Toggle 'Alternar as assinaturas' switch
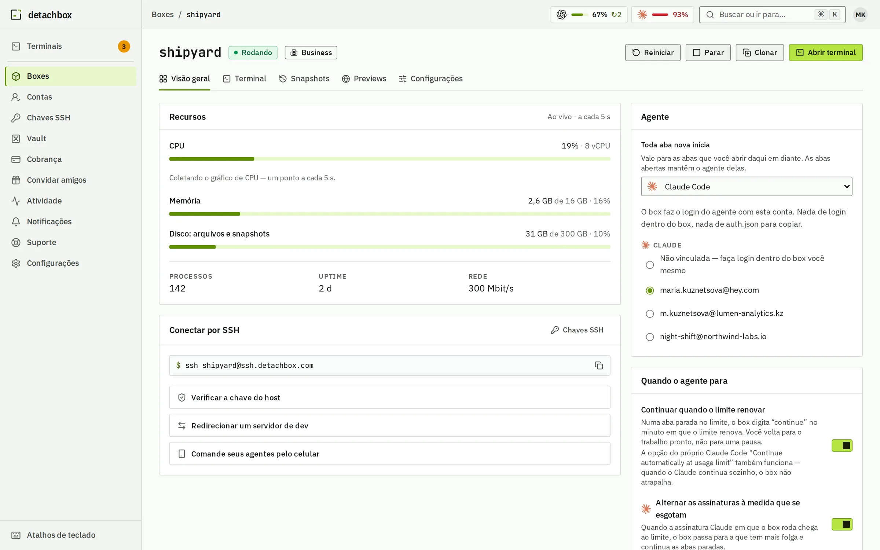This screenshot has width=880, height=550. 842,524
